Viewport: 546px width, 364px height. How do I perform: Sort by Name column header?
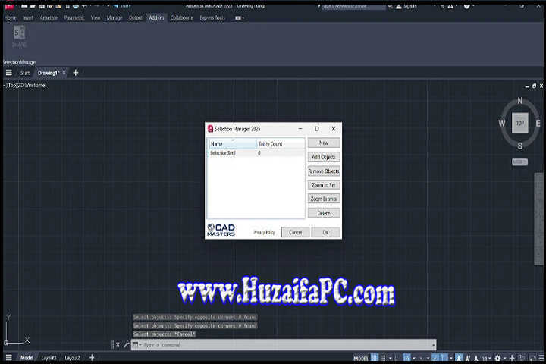233,143
